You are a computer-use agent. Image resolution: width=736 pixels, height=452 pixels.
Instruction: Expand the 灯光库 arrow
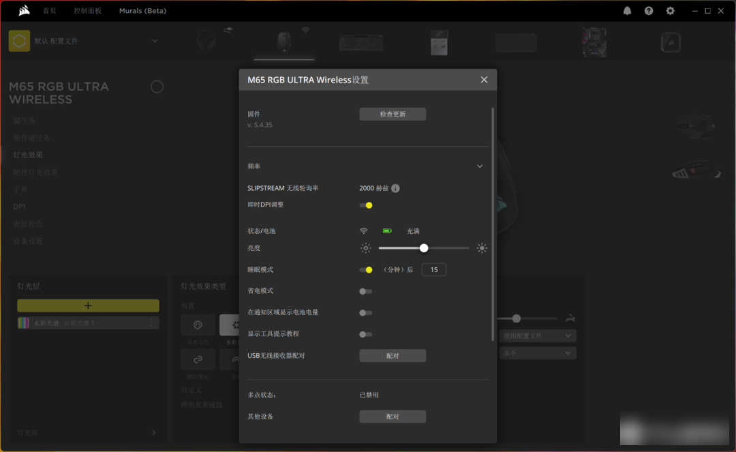[x=153, y=432]
